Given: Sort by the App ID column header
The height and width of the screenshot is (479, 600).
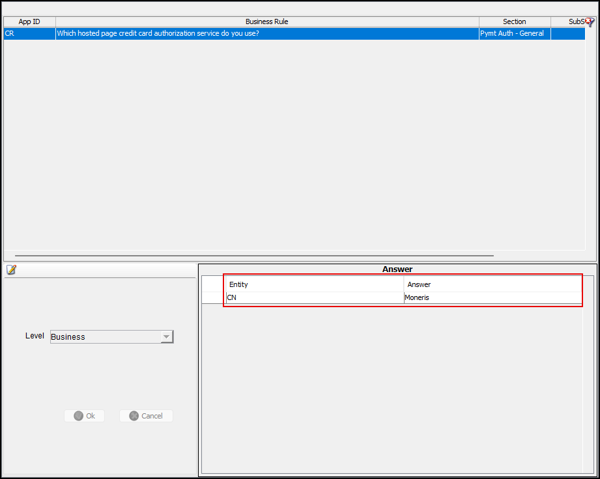Looking at the screenshot, I should (x=29, y=21).
